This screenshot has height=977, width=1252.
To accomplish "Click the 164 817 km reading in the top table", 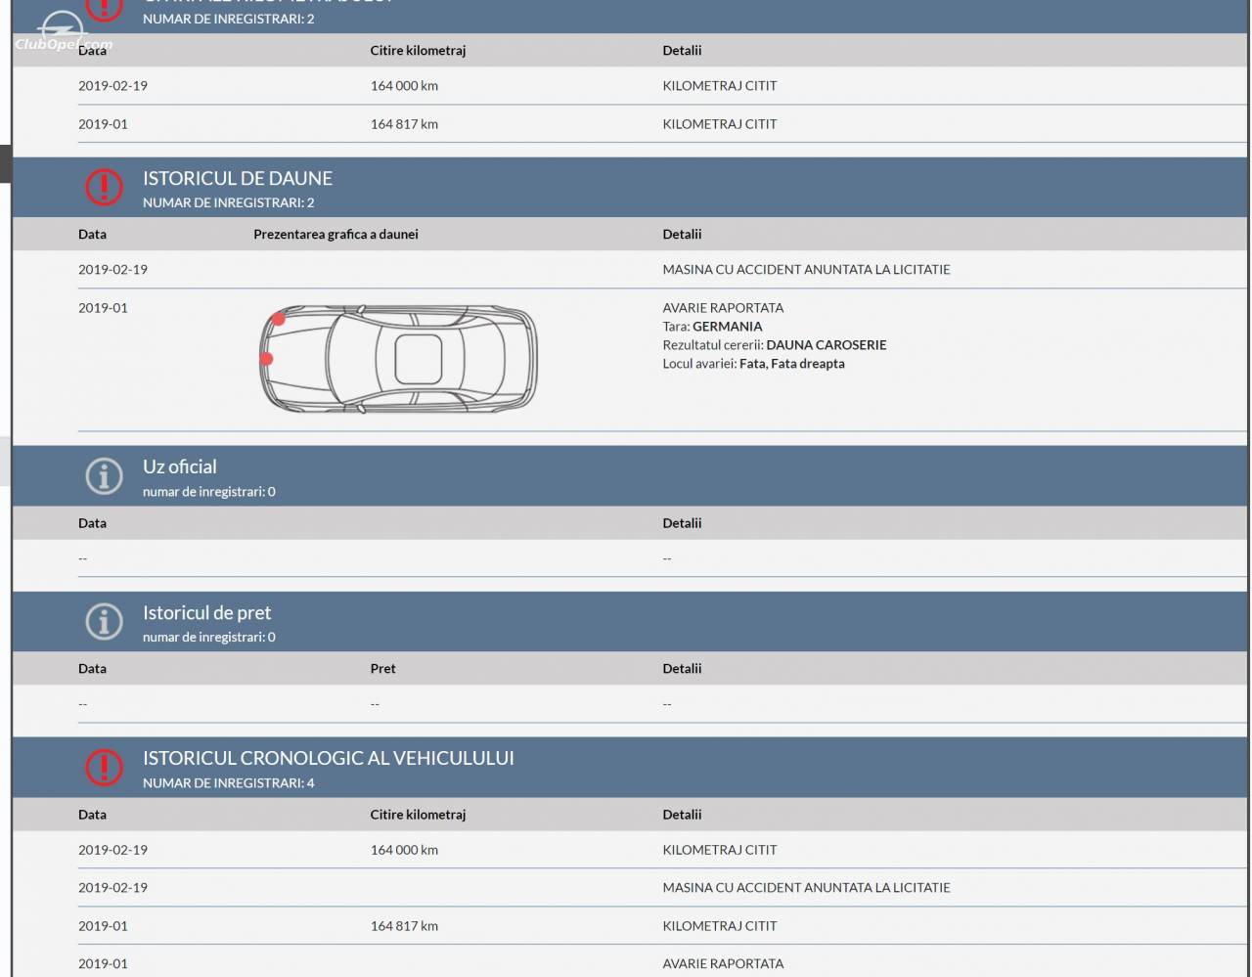I will tap(404, 123).
